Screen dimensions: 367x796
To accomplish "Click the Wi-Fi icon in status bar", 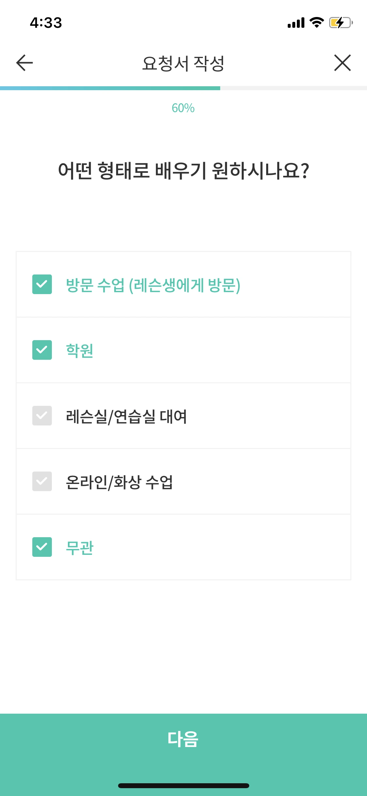I will click(x=315, y=22).
